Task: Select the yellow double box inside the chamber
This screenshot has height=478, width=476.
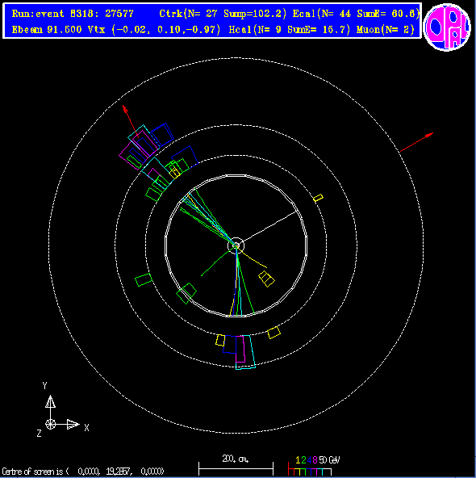Action: pyautogui.click(x=266, y=279)
